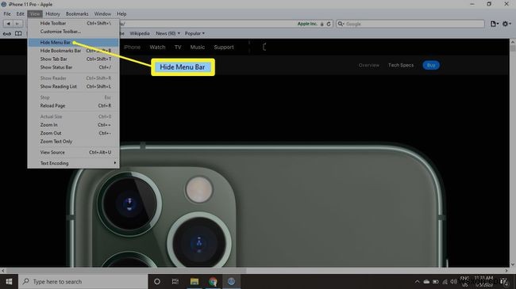Open the Reading List glasses icon

(x=7, y=33)
